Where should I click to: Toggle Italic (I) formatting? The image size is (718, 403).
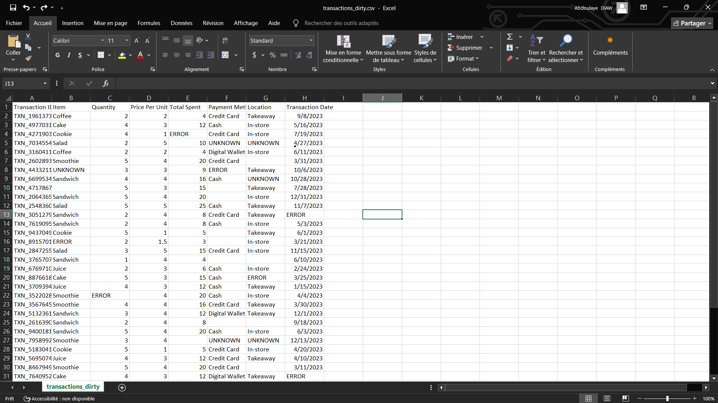click(69, 55)
